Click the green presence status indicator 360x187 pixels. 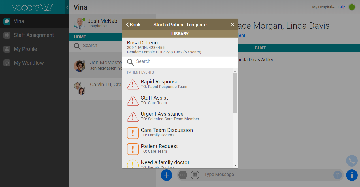click(x=352, y=7)
